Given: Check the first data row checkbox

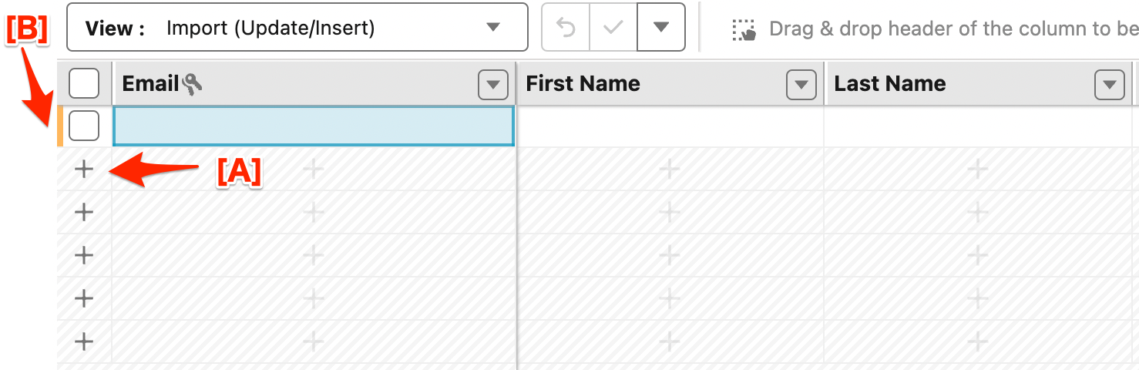Looking at the screenshot, I should tap(84, 126).
